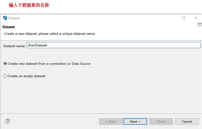Viewport: 202px width, 129px height.
Task: Select the connection or Data Source radio button
Action: (5, 64)
